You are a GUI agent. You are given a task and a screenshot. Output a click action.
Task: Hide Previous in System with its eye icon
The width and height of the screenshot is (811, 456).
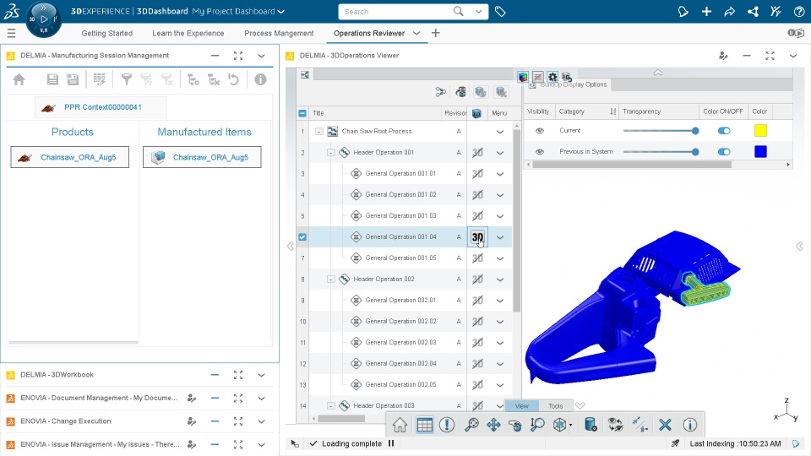point(540,152)
